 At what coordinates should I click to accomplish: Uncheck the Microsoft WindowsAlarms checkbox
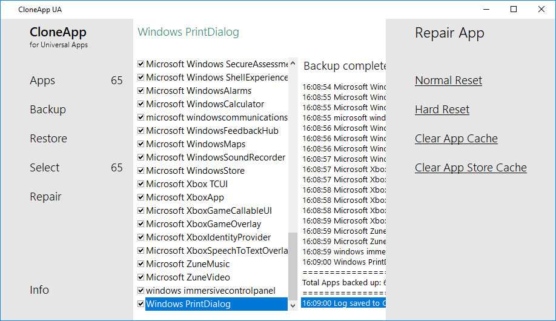[x=141, y=91]
